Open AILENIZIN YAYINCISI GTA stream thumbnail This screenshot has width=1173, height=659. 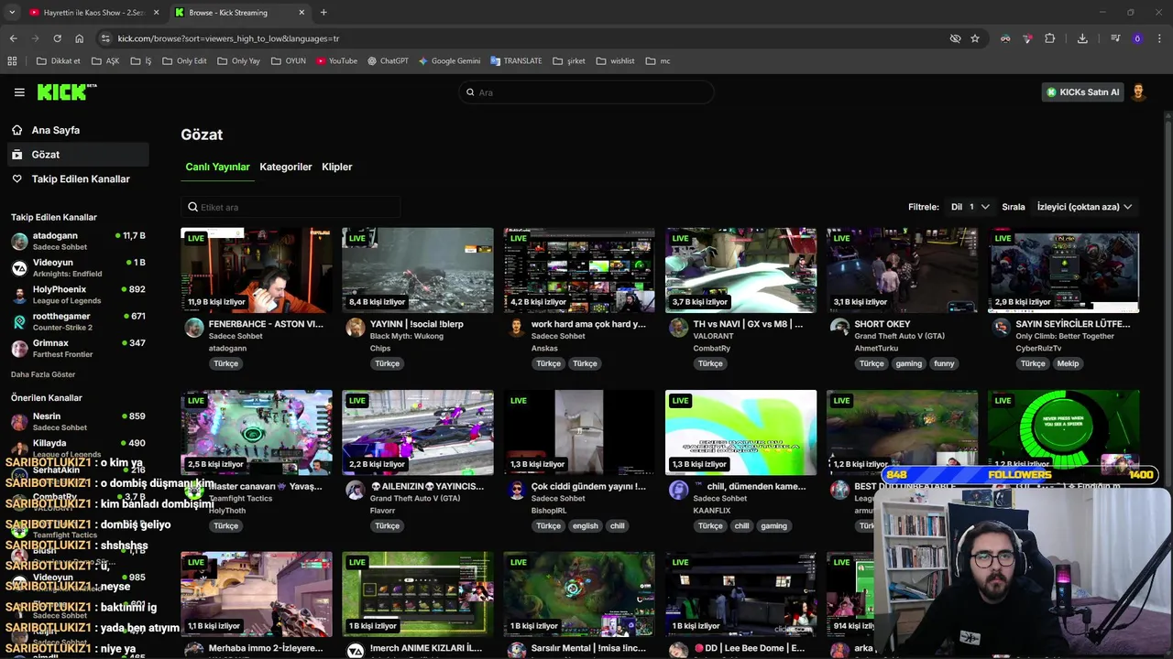418,432
